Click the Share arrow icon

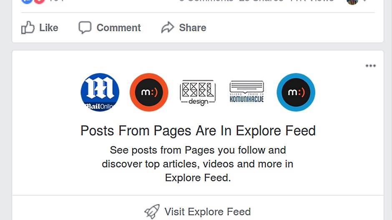168,27
